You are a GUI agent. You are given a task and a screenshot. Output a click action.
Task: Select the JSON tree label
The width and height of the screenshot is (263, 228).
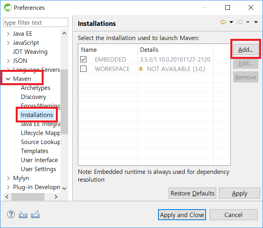[x=20, y=61]
